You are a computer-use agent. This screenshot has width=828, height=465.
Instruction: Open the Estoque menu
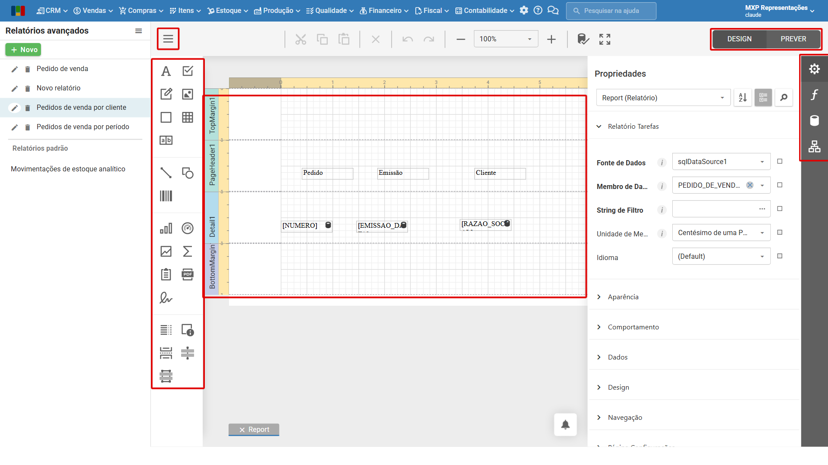tap(228, 11)
